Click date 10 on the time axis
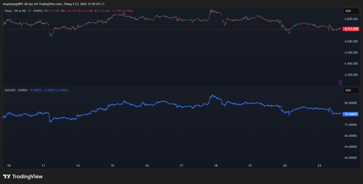Screen dimensions: 363x184 tap(9, 166)
